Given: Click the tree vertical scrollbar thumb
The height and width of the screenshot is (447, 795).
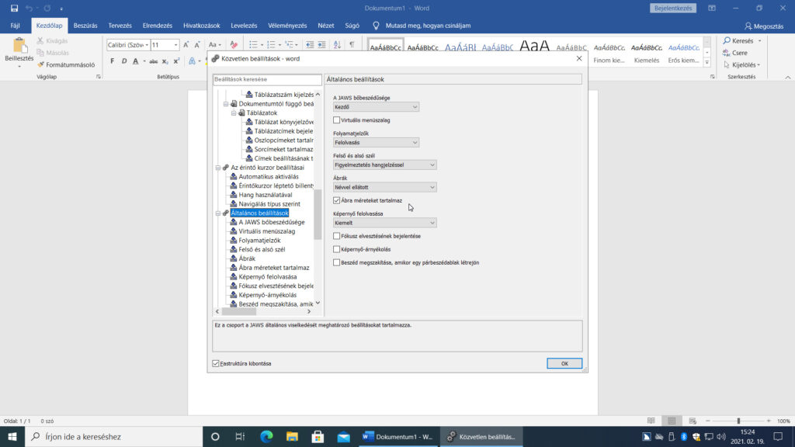Looking at the screenshot, I should click(318, 214).
